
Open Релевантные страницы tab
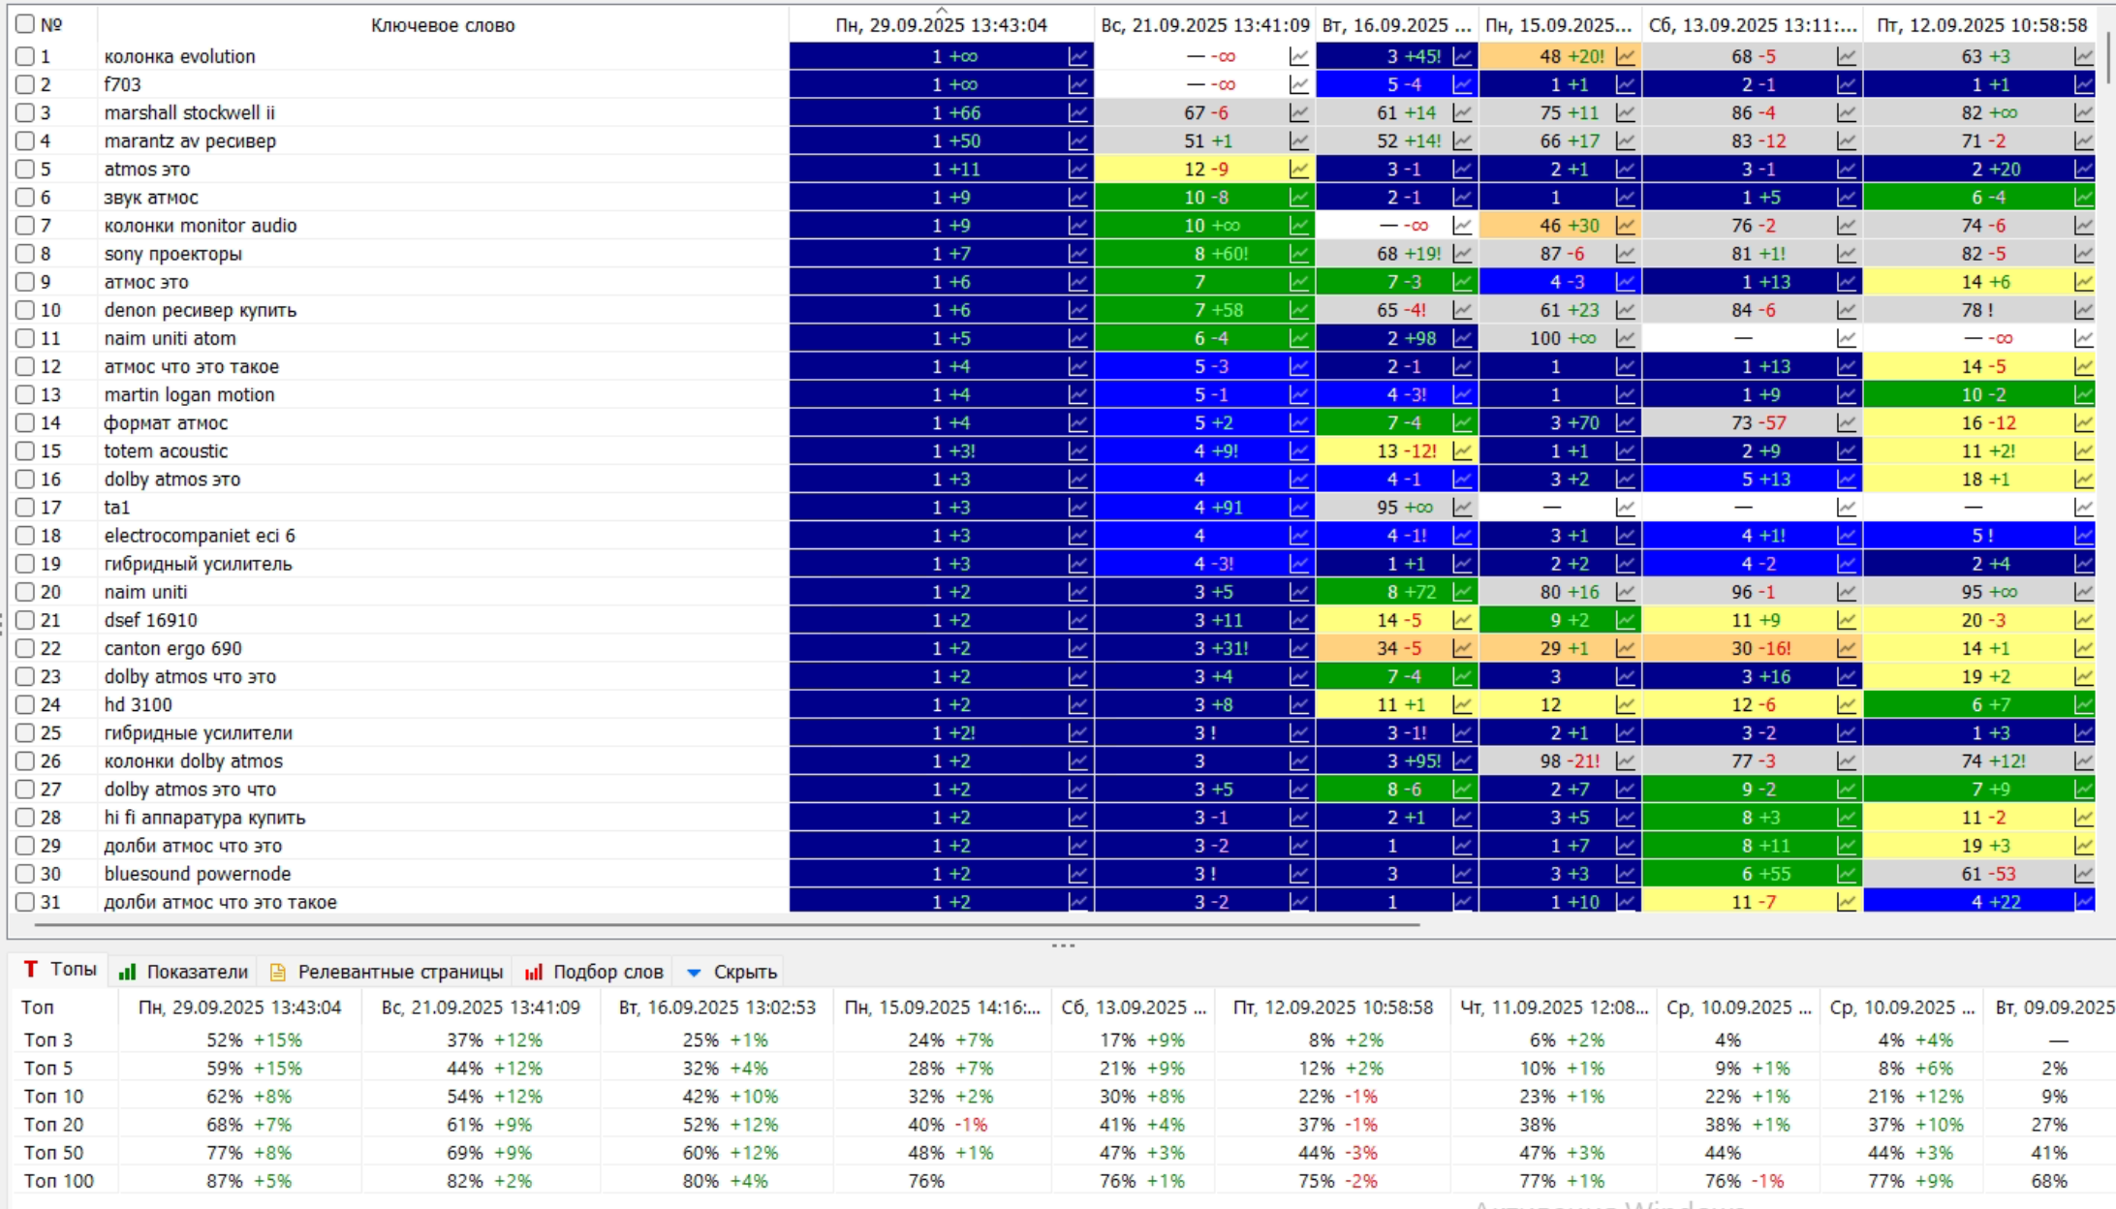[x=386, y=972]
